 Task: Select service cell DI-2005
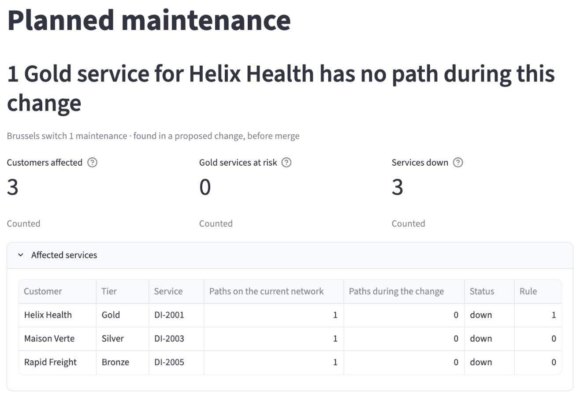pyautogui.click(x=176, y=363)
